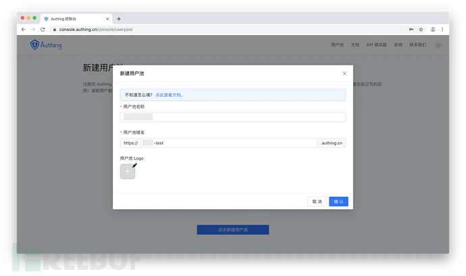Click the browser forward arrow
Screen dimensions: 466x276
pos(33,30)
